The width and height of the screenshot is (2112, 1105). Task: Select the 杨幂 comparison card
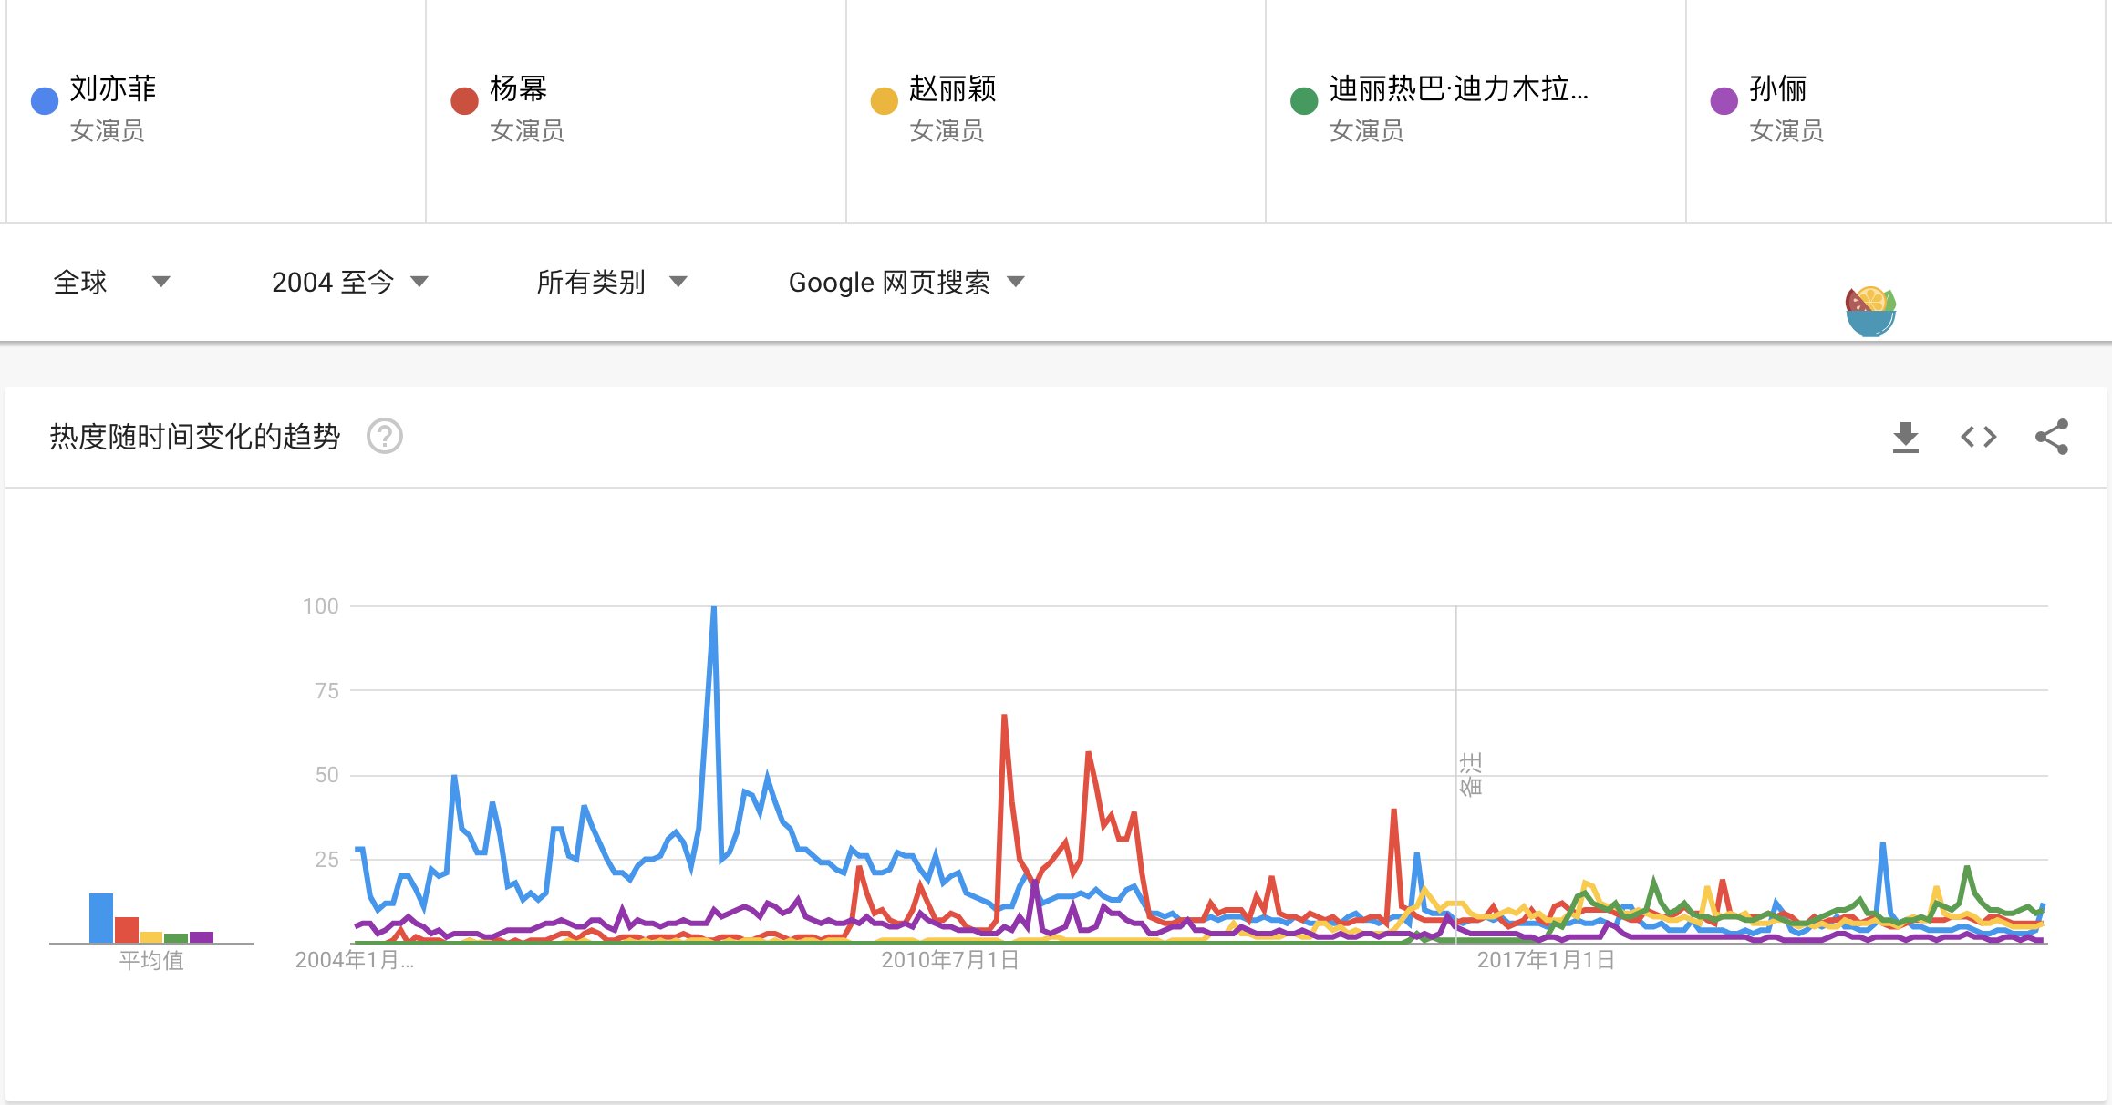[x=635, y=109]
